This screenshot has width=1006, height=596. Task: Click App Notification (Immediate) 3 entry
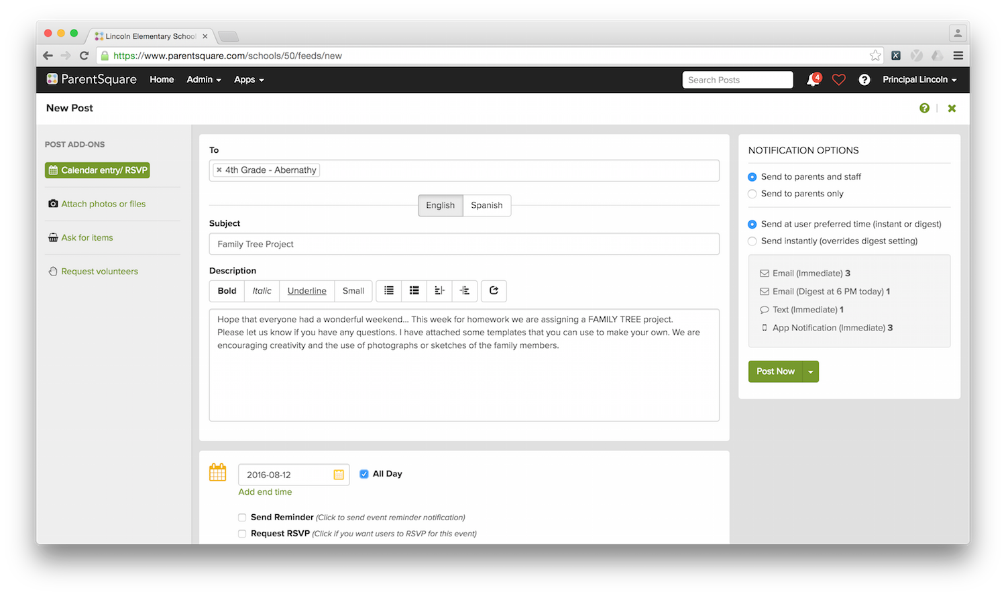pyautogui.click(x=827, y=328)
